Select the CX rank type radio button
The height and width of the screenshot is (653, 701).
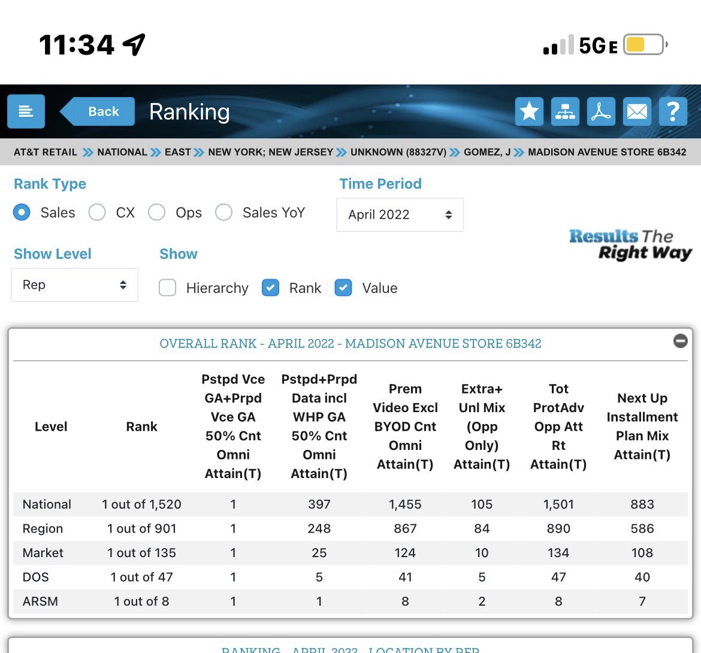(x=97, y=213)
